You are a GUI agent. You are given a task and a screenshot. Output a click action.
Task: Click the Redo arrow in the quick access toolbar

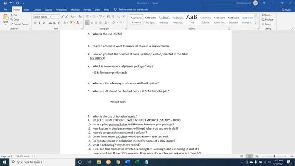[18, 3]
